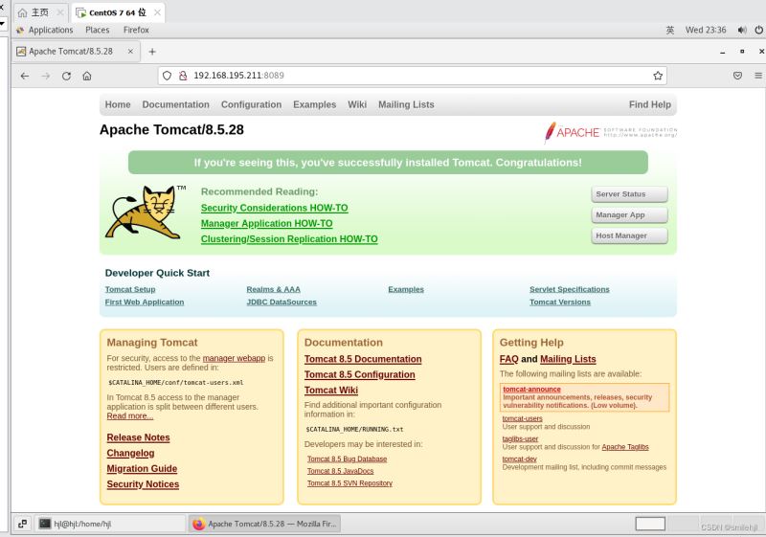The image size is (766, 537).
Task: Open Clustering/Session Replication HOW-TO link
Action: 289,239
